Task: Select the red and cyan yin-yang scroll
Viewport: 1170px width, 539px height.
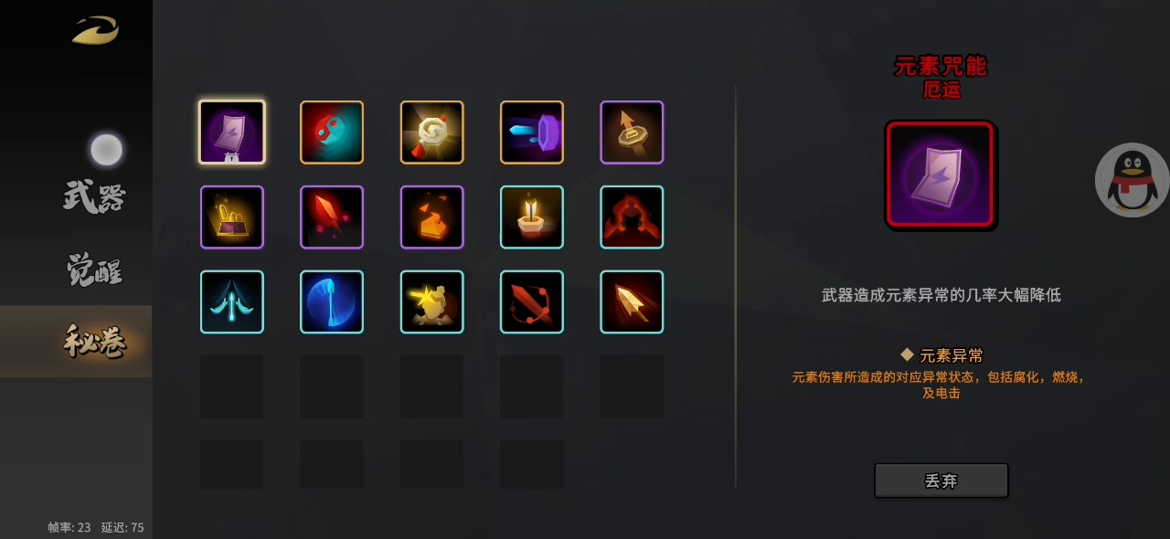Action: point(332,132)
